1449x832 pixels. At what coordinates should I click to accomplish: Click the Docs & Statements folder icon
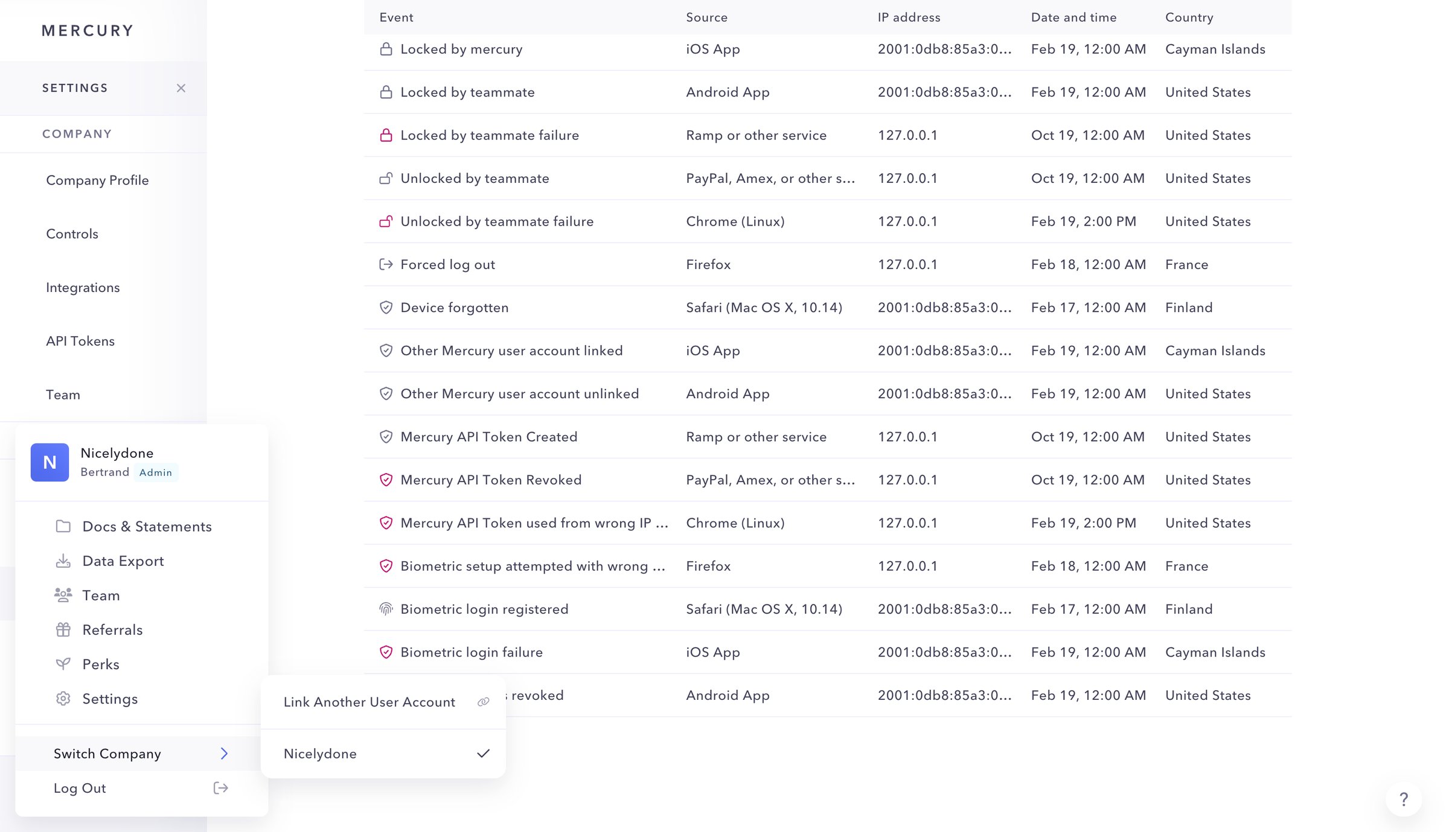(63, 526)
